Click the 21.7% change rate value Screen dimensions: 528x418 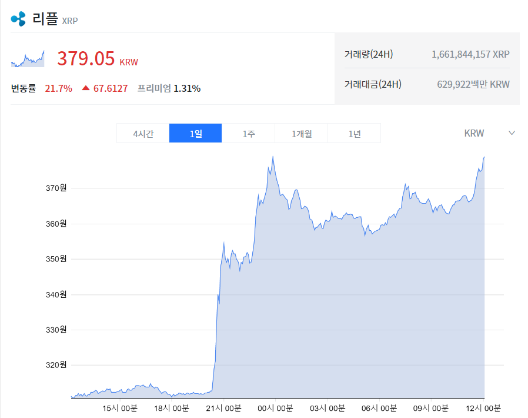(59, 88)
